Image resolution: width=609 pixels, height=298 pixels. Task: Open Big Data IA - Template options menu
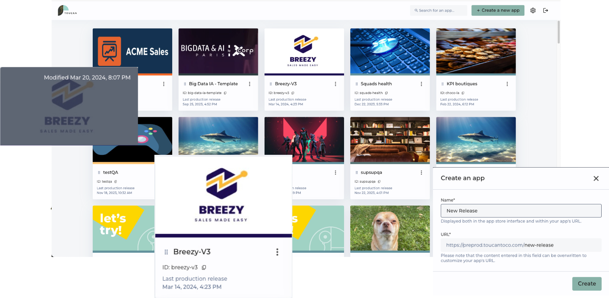(249, 84)
